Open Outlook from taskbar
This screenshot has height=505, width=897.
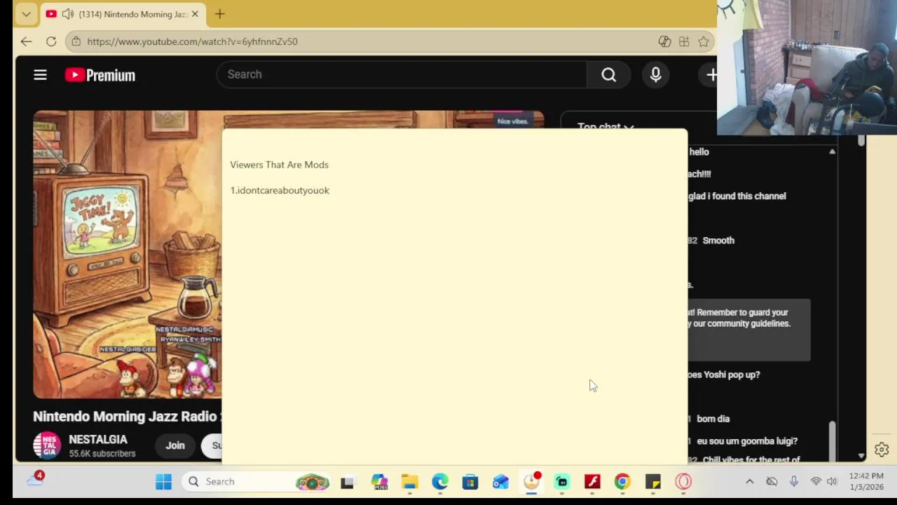(500, 482)
